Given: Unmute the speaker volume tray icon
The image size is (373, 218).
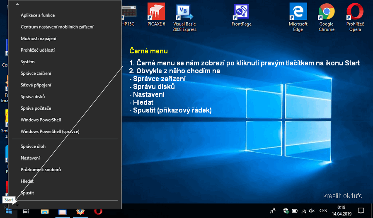Looking at the screenshot, I should click(x=312, y=211).
